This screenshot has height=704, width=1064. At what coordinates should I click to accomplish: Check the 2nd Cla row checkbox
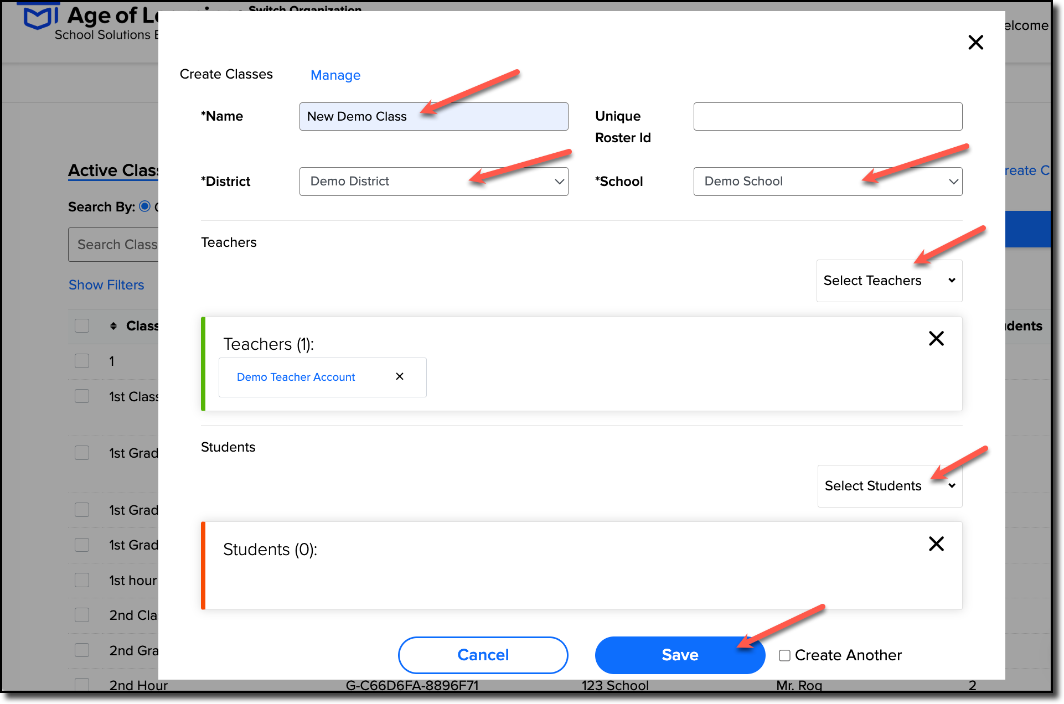[x=82, y=615]
